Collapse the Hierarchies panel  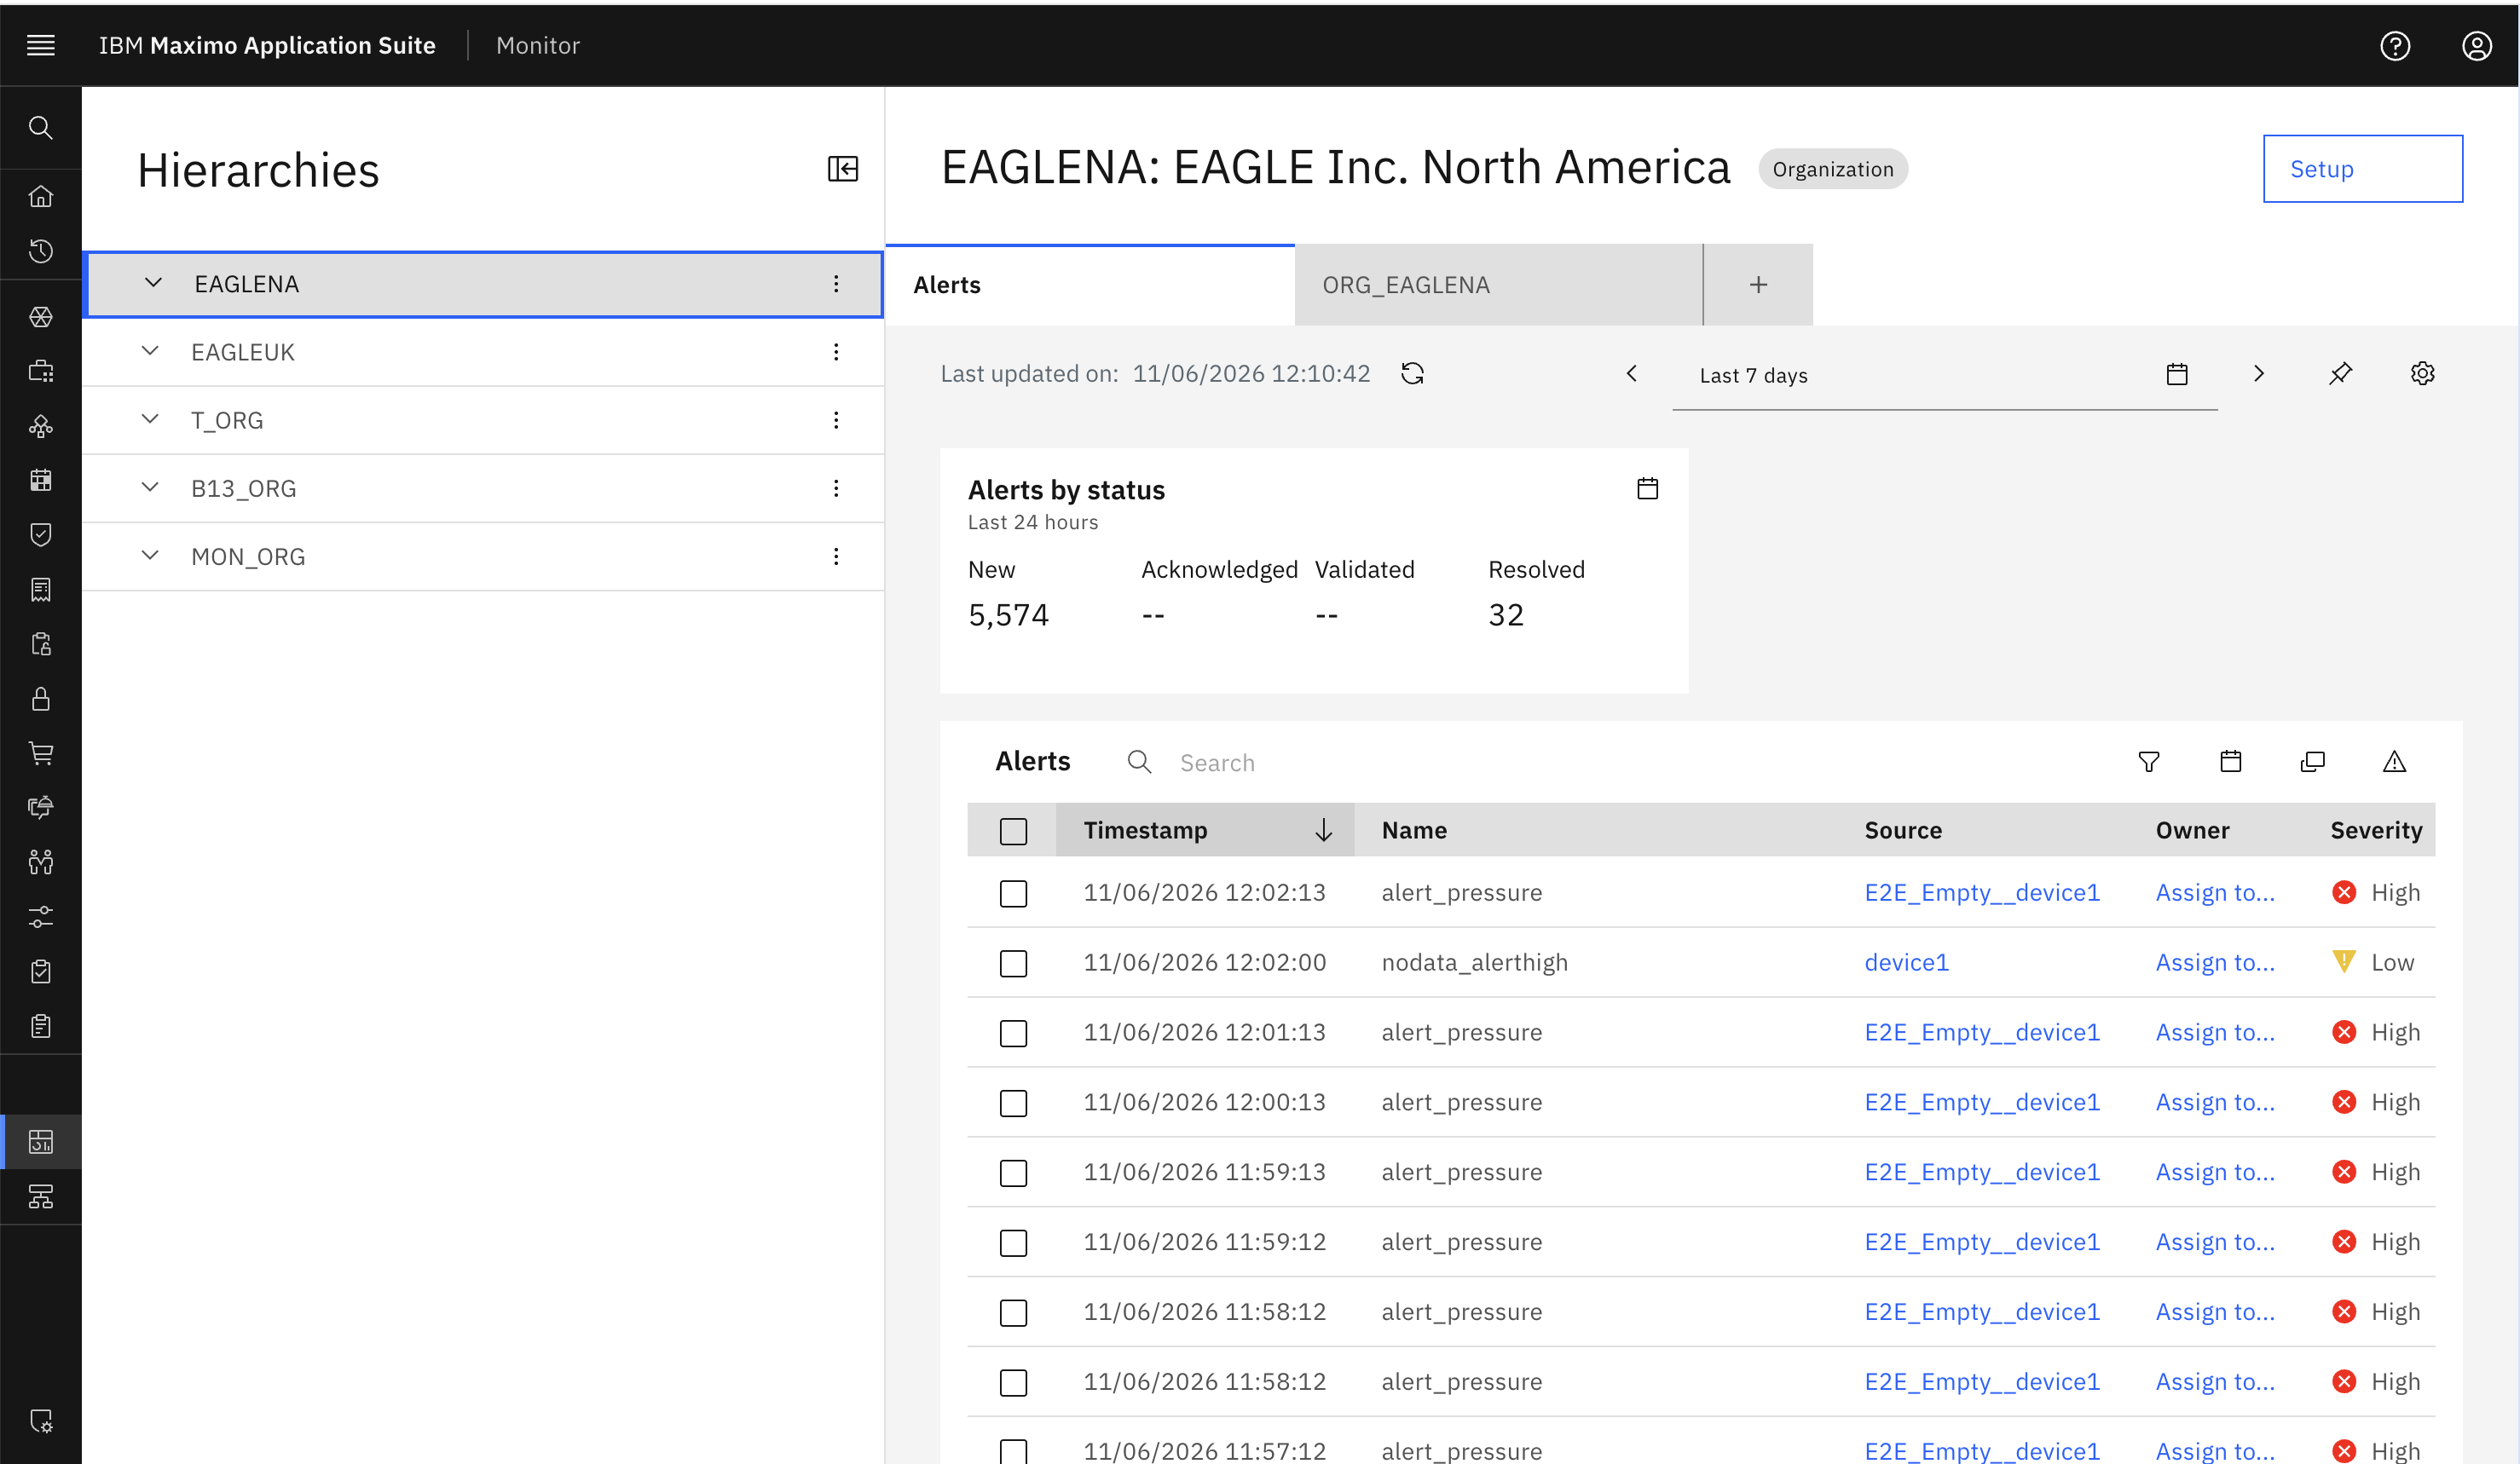coord(843,168)
